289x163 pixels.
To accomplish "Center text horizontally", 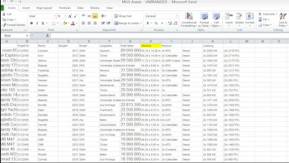I will pos(89,23).
